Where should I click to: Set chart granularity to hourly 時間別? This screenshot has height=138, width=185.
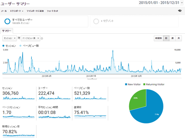158,38
